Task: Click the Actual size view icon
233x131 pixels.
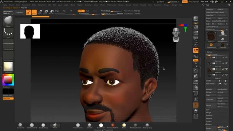Action: 196,27
